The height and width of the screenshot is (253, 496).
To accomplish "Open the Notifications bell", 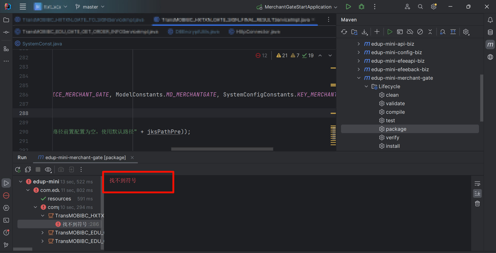I will pos(490,20).
